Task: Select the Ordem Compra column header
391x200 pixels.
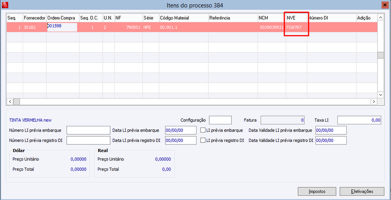Action: point(63,18)
